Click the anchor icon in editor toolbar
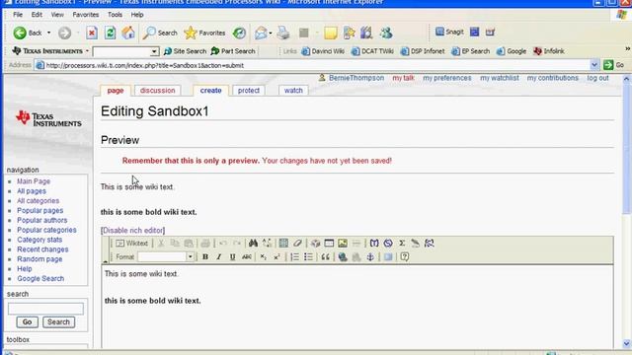This screenshot has height=355, width=632. point(370,256)
